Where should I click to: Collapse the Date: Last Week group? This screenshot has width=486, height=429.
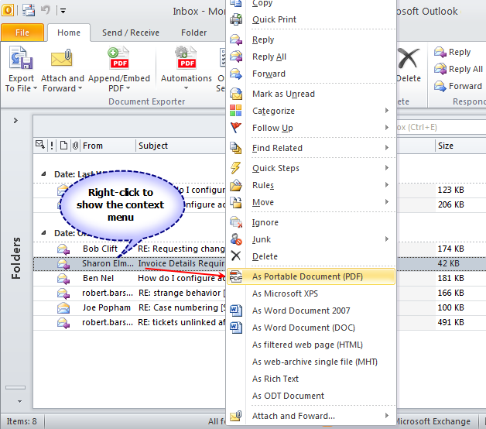(43, 174)
